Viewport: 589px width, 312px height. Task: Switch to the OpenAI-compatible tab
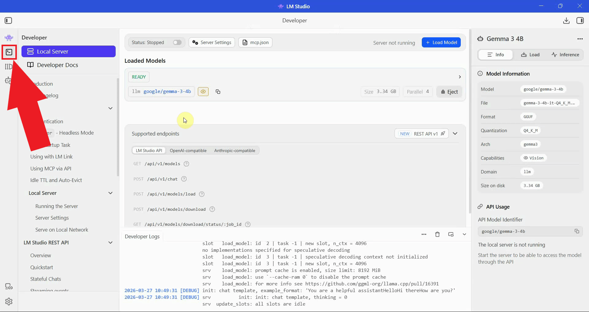(x=188, y=150)
